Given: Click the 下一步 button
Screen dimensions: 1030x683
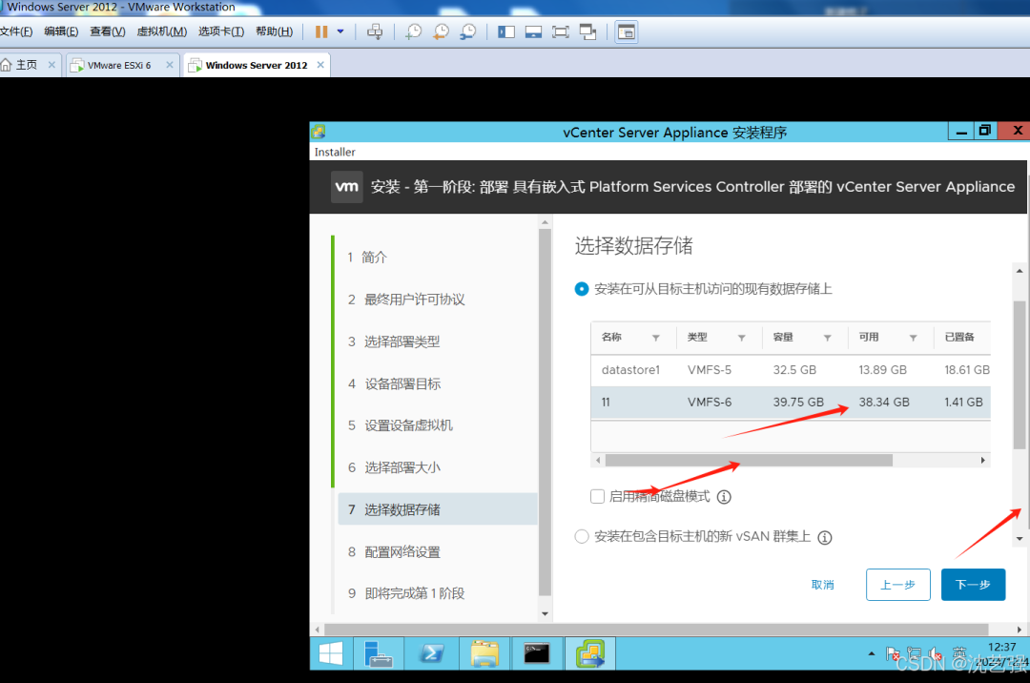Looking at the screenshot, I should 973,585.
